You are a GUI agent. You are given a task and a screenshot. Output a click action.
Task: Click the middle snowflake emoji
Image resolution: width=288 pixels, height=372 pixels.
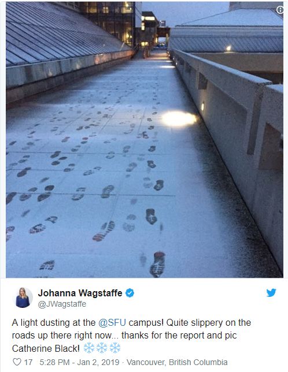coord(102,348)
